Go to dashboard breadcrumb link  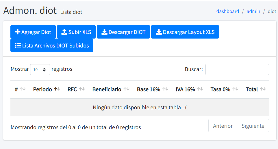coord(227,11)
